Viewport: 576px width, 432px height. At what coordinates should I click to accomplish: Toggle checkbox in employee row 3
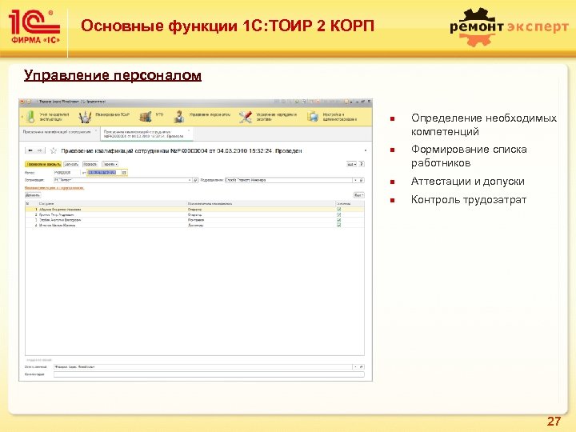coord(338,220)
